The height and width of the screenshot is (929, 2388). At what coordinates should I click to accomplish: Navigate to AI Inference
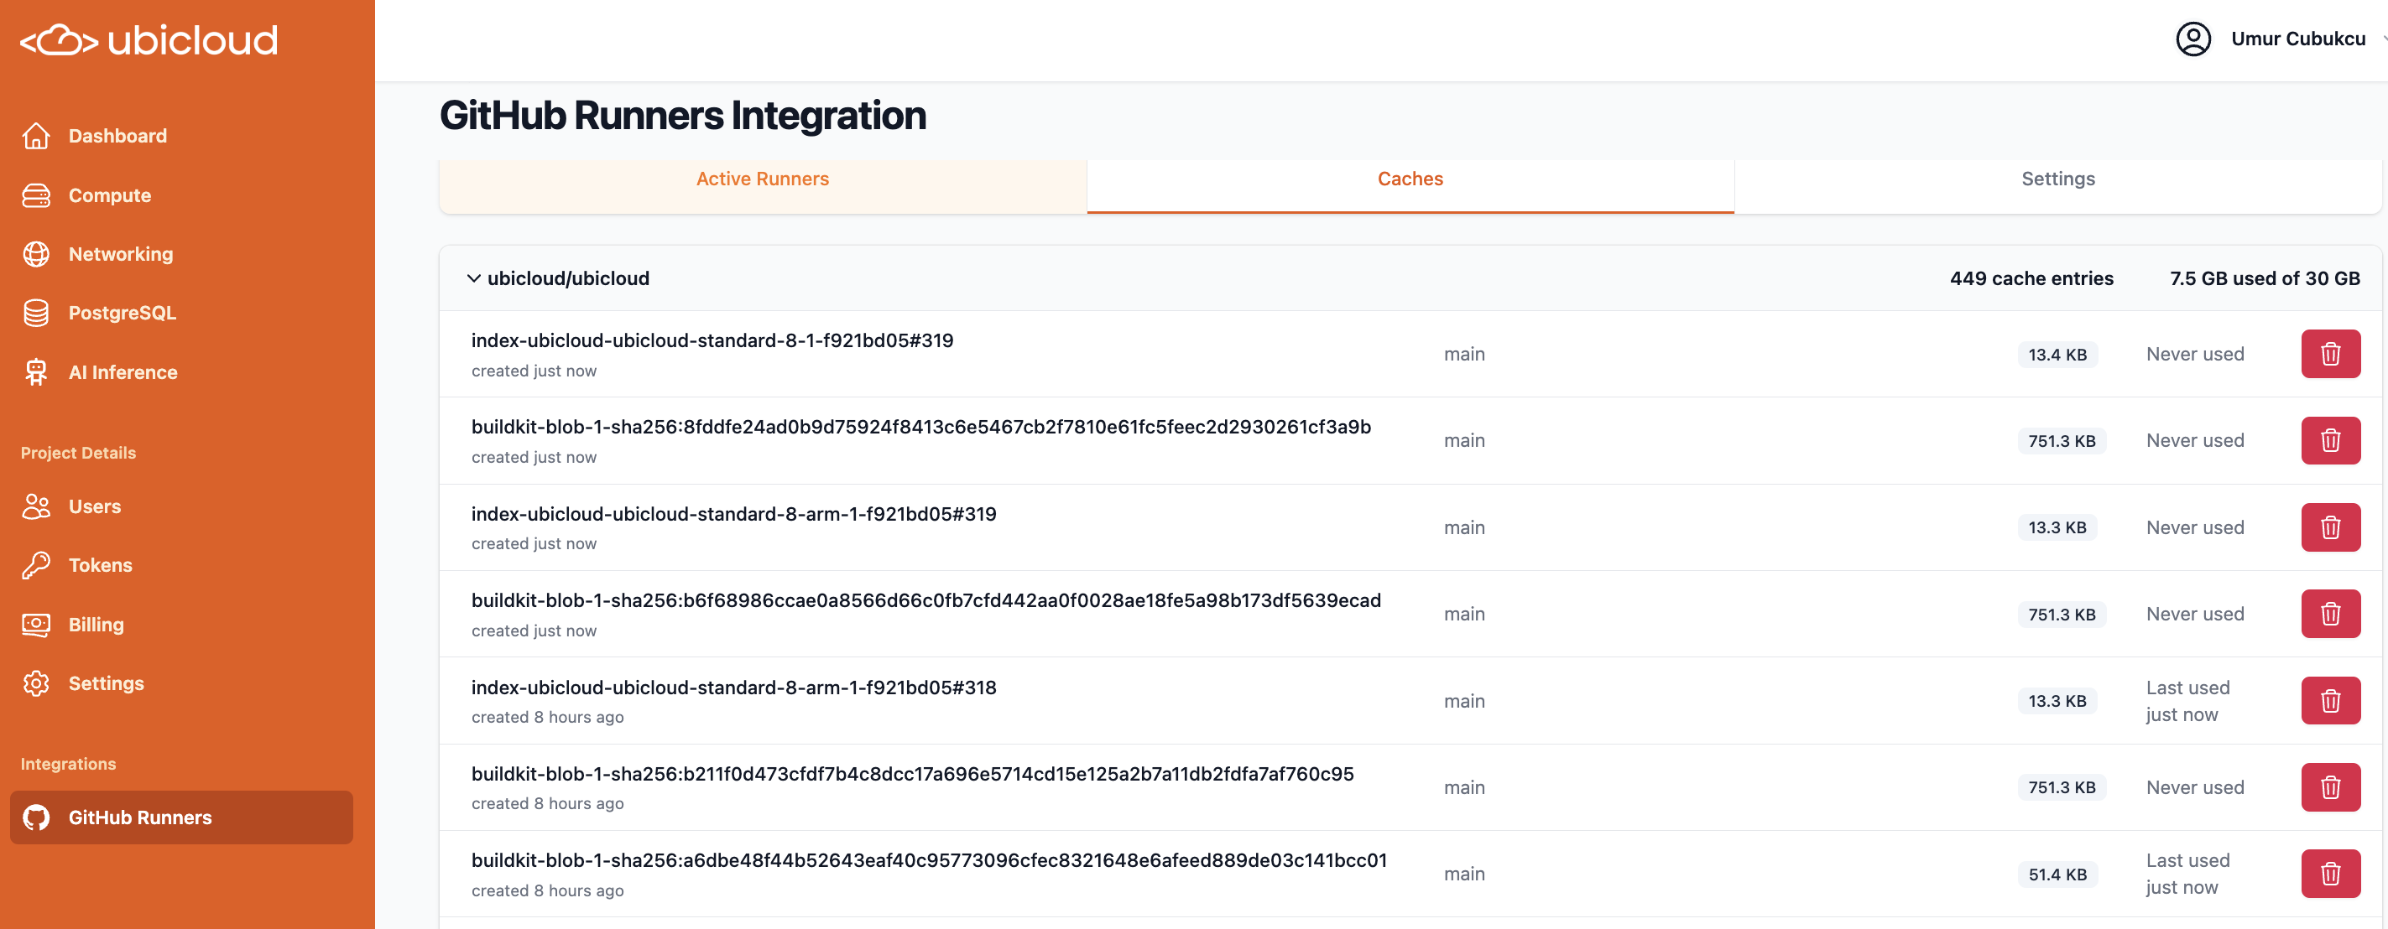[123, 371]
